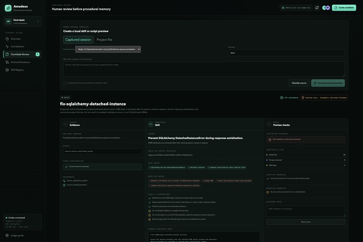
Task: Click the Amadeus app logo icon
Action: 8,8
